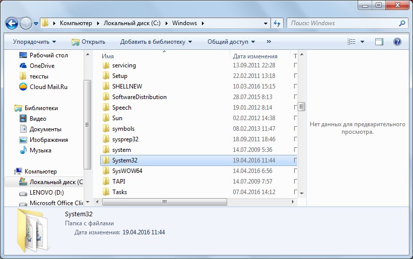Click navigation pane scroll up arrow

tap(88, 54)
